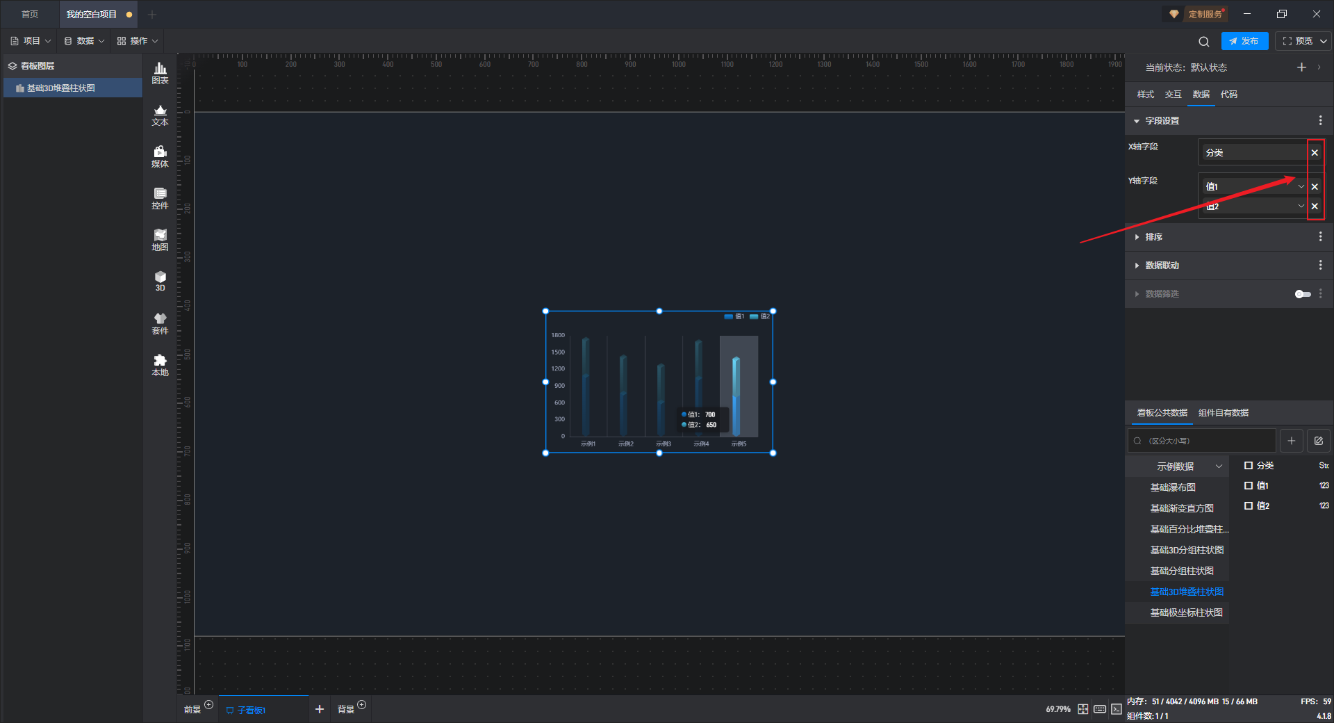1334x723 pixels.
Task: Open the 本地 local components panel
Action: [160, 365]
